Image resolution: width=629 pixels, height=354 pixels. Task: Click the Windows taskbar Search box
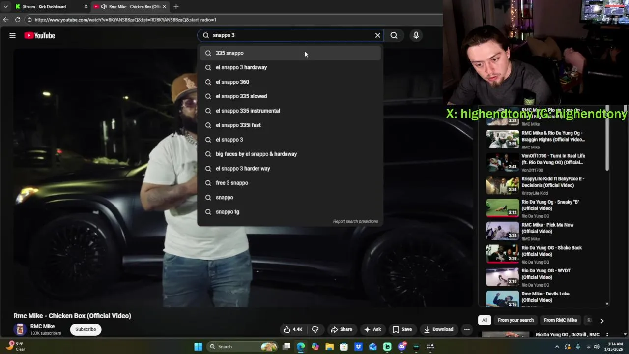point(242,347)
